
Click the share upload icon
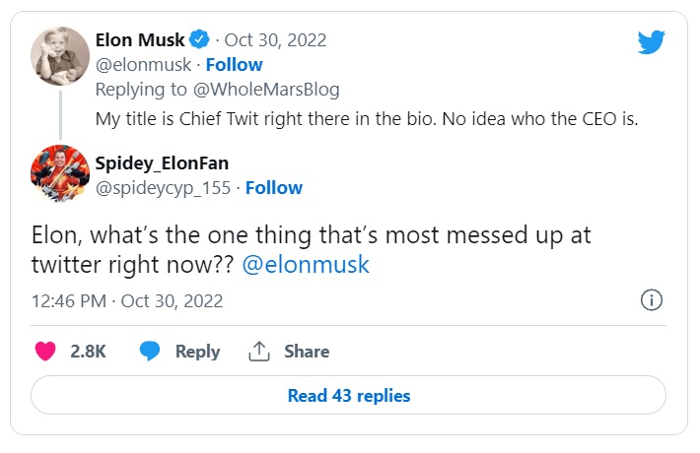[x=259, y=352]
